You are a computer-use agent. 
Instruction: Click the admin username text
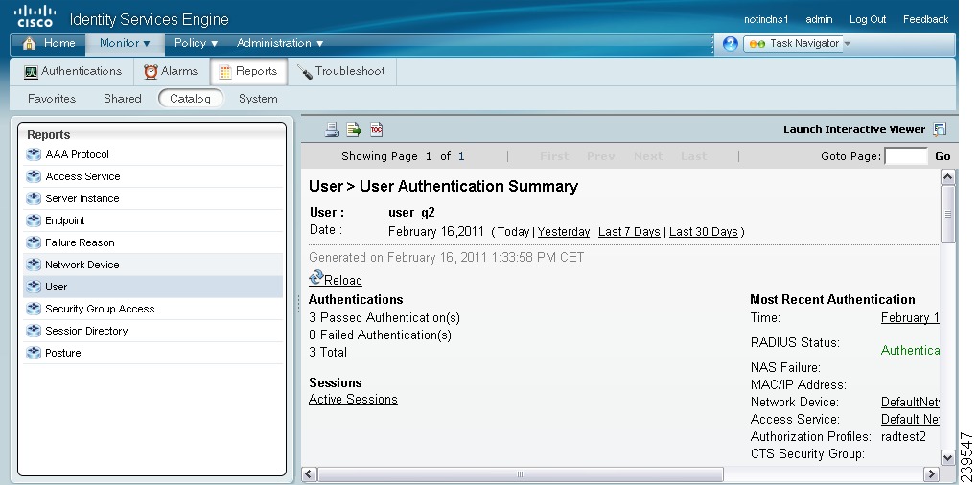(819, 19)
